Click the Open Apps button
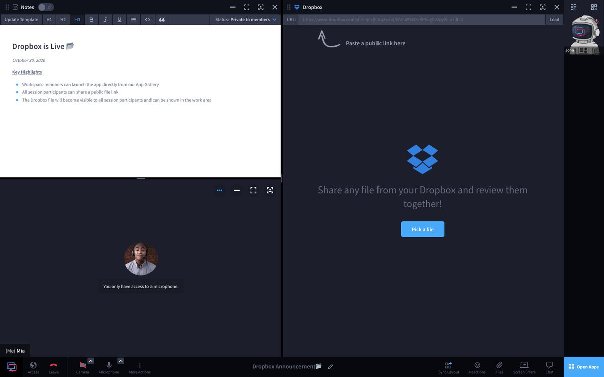This screenshot has width=604, height=377. (584, 367)
